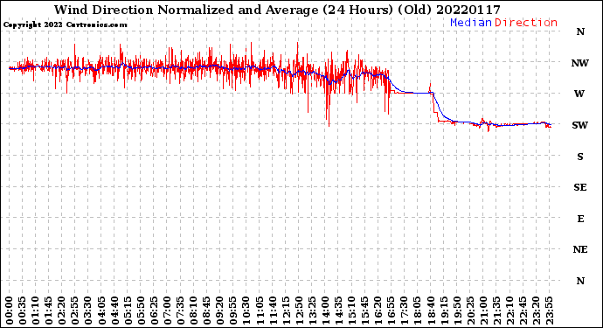The image size is (603, 328).
Task: Click the 02:20 time axis label
Action: [x=62, y=311]
